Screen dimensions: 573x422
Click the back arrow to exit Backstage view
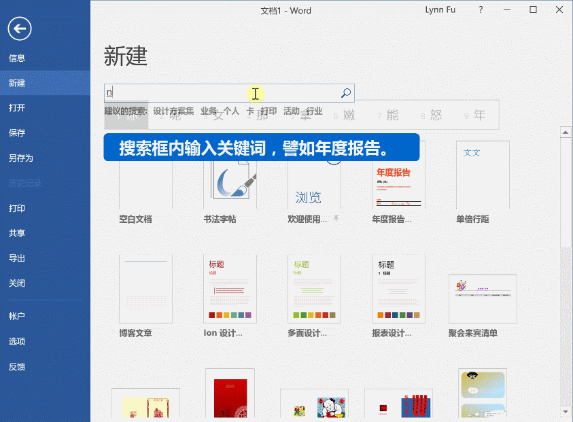coord(19,29)
